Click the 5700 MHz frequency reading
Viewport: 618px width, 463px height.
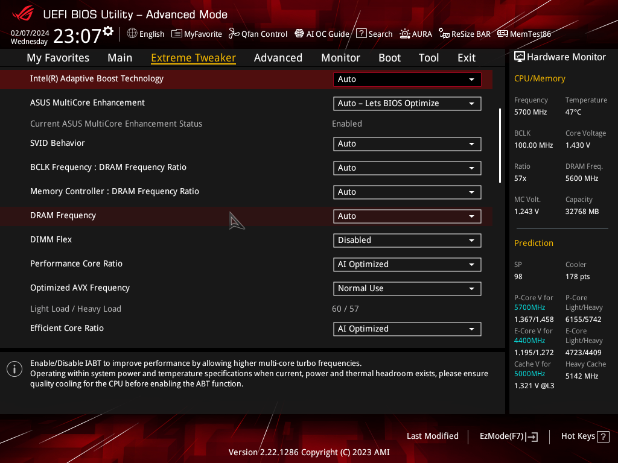point(530,112)
